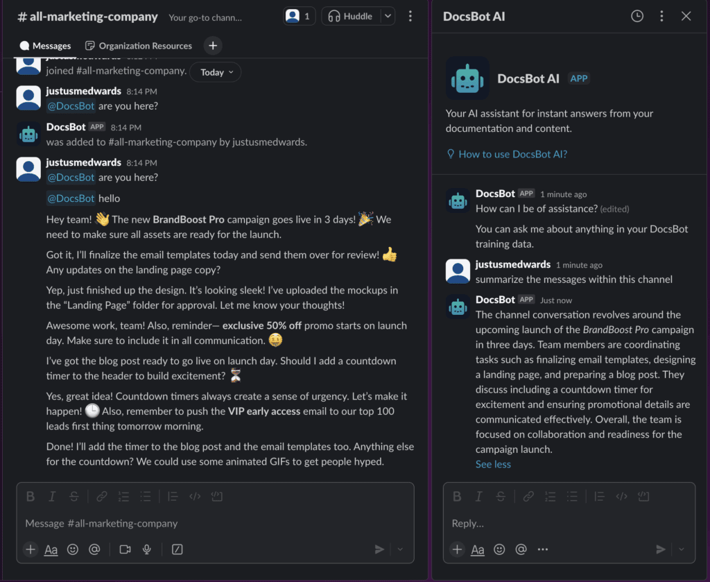The height and width of the screenshot is (582, 710).
Task: Open the How to use DocsBot AI link
Action: click(x=512, y=154)
